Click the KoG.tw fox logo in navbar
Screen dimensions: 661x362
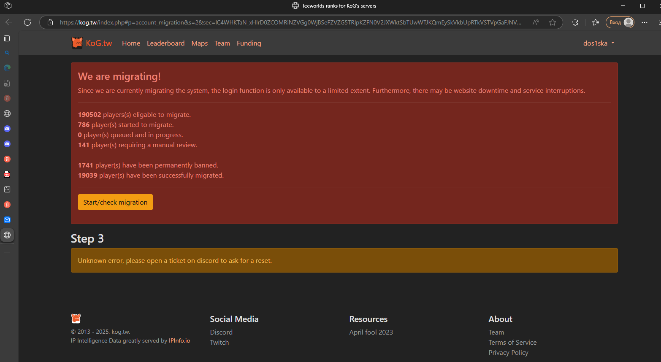pos(77,43)
